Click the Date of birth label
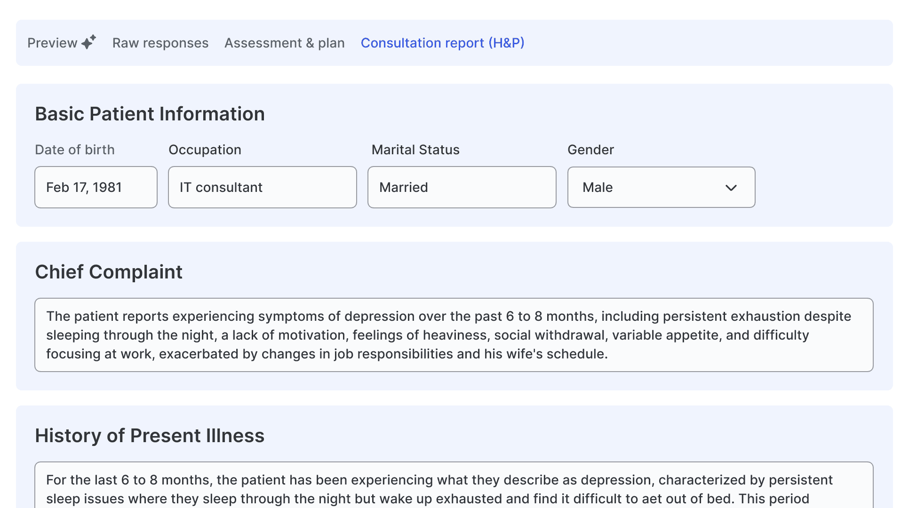909x508 pixels. [75, 150]
